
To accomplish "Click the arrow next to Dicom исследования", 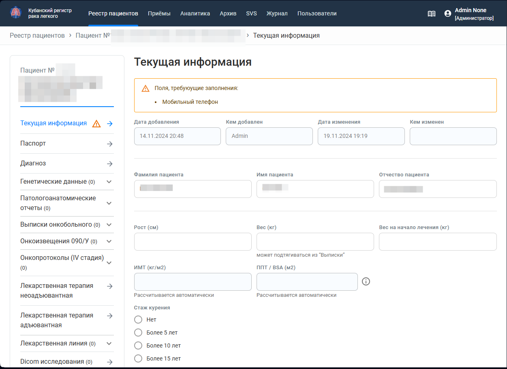I will [x=109, y=362].
